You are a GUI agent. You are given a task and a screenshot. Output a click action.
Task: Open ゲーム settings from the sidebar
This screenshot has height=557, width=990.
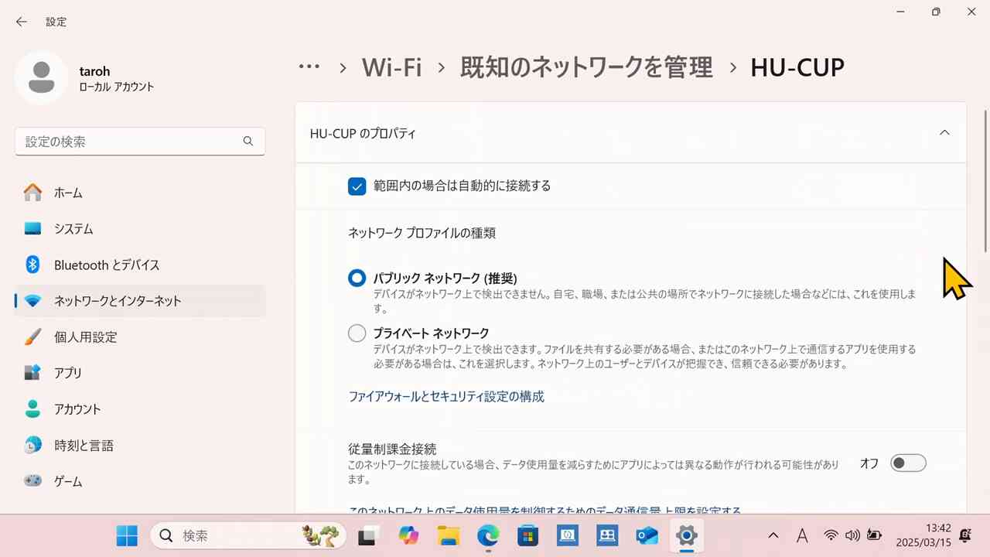67,480
